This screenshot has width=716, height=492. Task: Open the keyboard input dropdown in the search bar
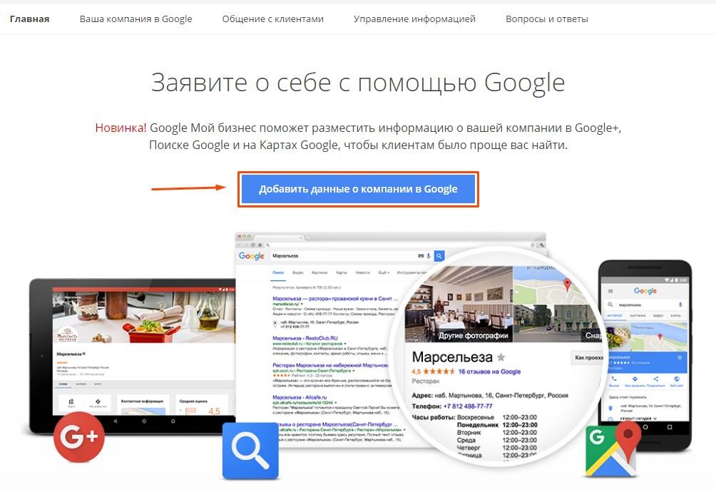tap(421, 255)
